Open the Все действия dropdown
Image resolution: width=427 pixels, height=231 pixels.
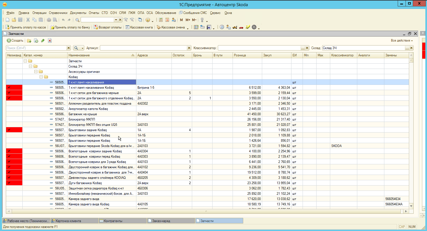[401, 41]
